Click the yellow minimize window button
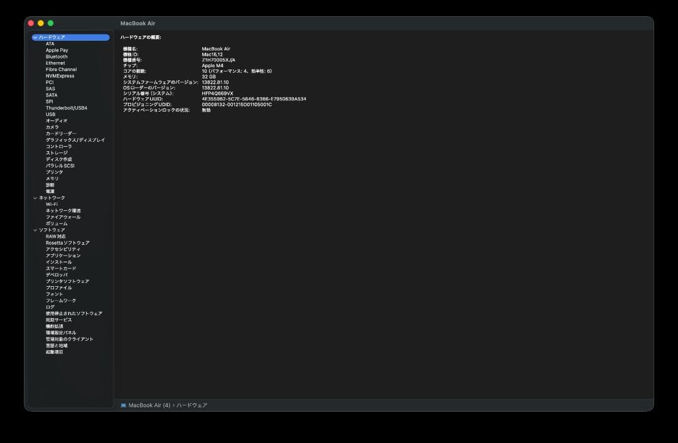Image resolution: width=678 pixels, height=443 pixels. point(41,23)
